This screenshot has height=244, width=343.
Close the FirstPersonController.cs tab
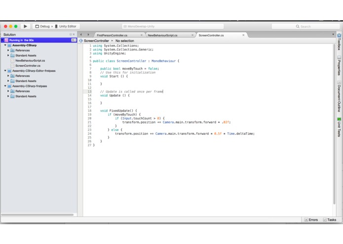(x=142, y=35)
